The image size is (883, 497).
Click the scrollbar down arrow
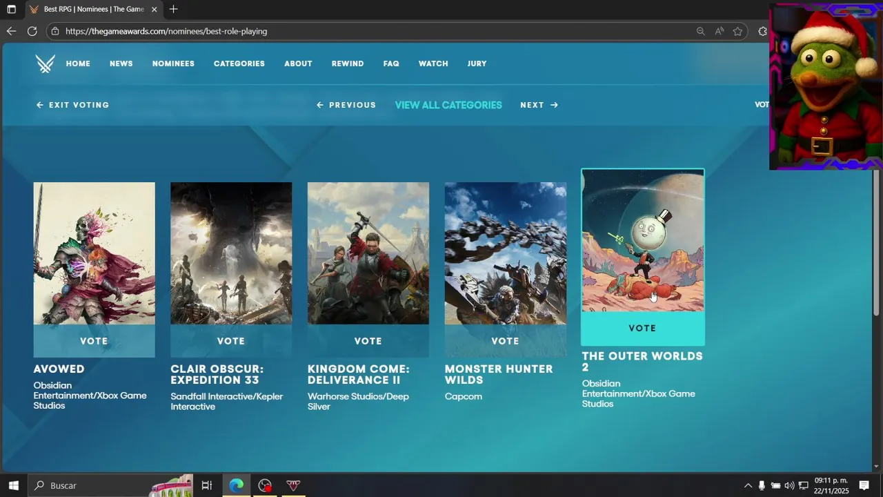(x=877, y=467)
